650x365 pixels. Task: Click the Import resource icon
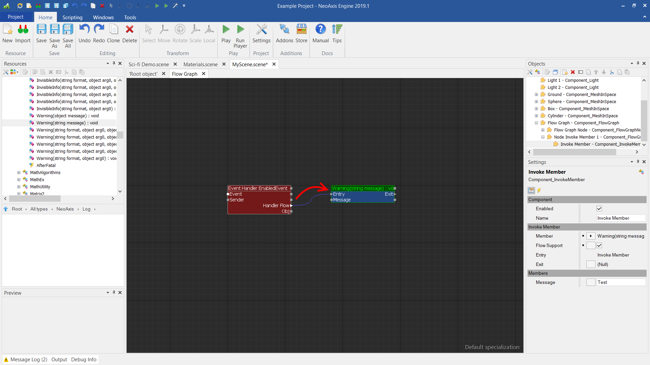[23, 30]
